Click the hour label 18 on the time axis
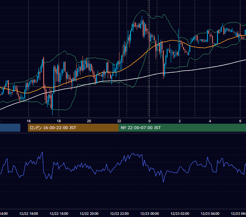Image resolution: width=246 pixels, height=217 pixels. point(59,121)
